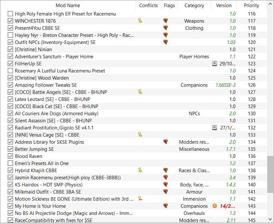Click calendar version icon on FillHerUp SE

coord(215,63)
